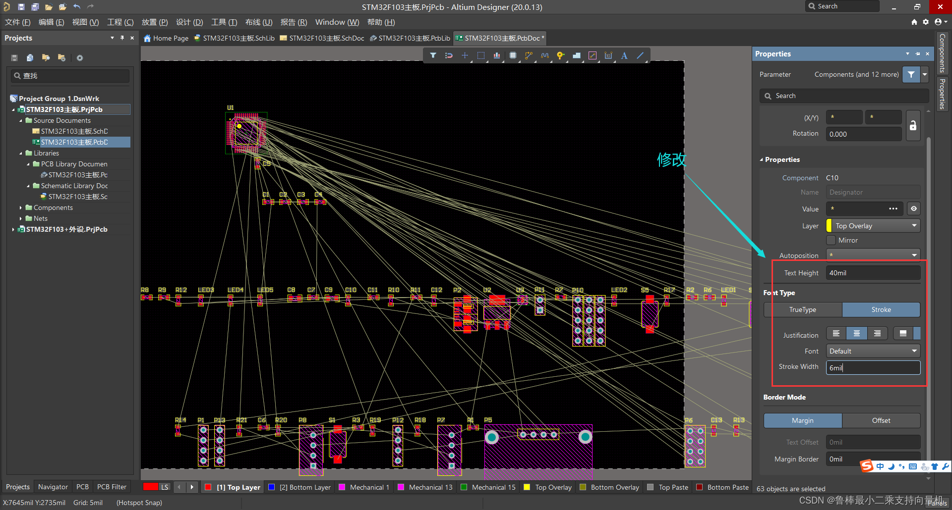The width and height of the screenshot is (952, 510).
Task: Choose the dashed rectangle select tool
Action: pyautogui.click(x=481, y=55)
